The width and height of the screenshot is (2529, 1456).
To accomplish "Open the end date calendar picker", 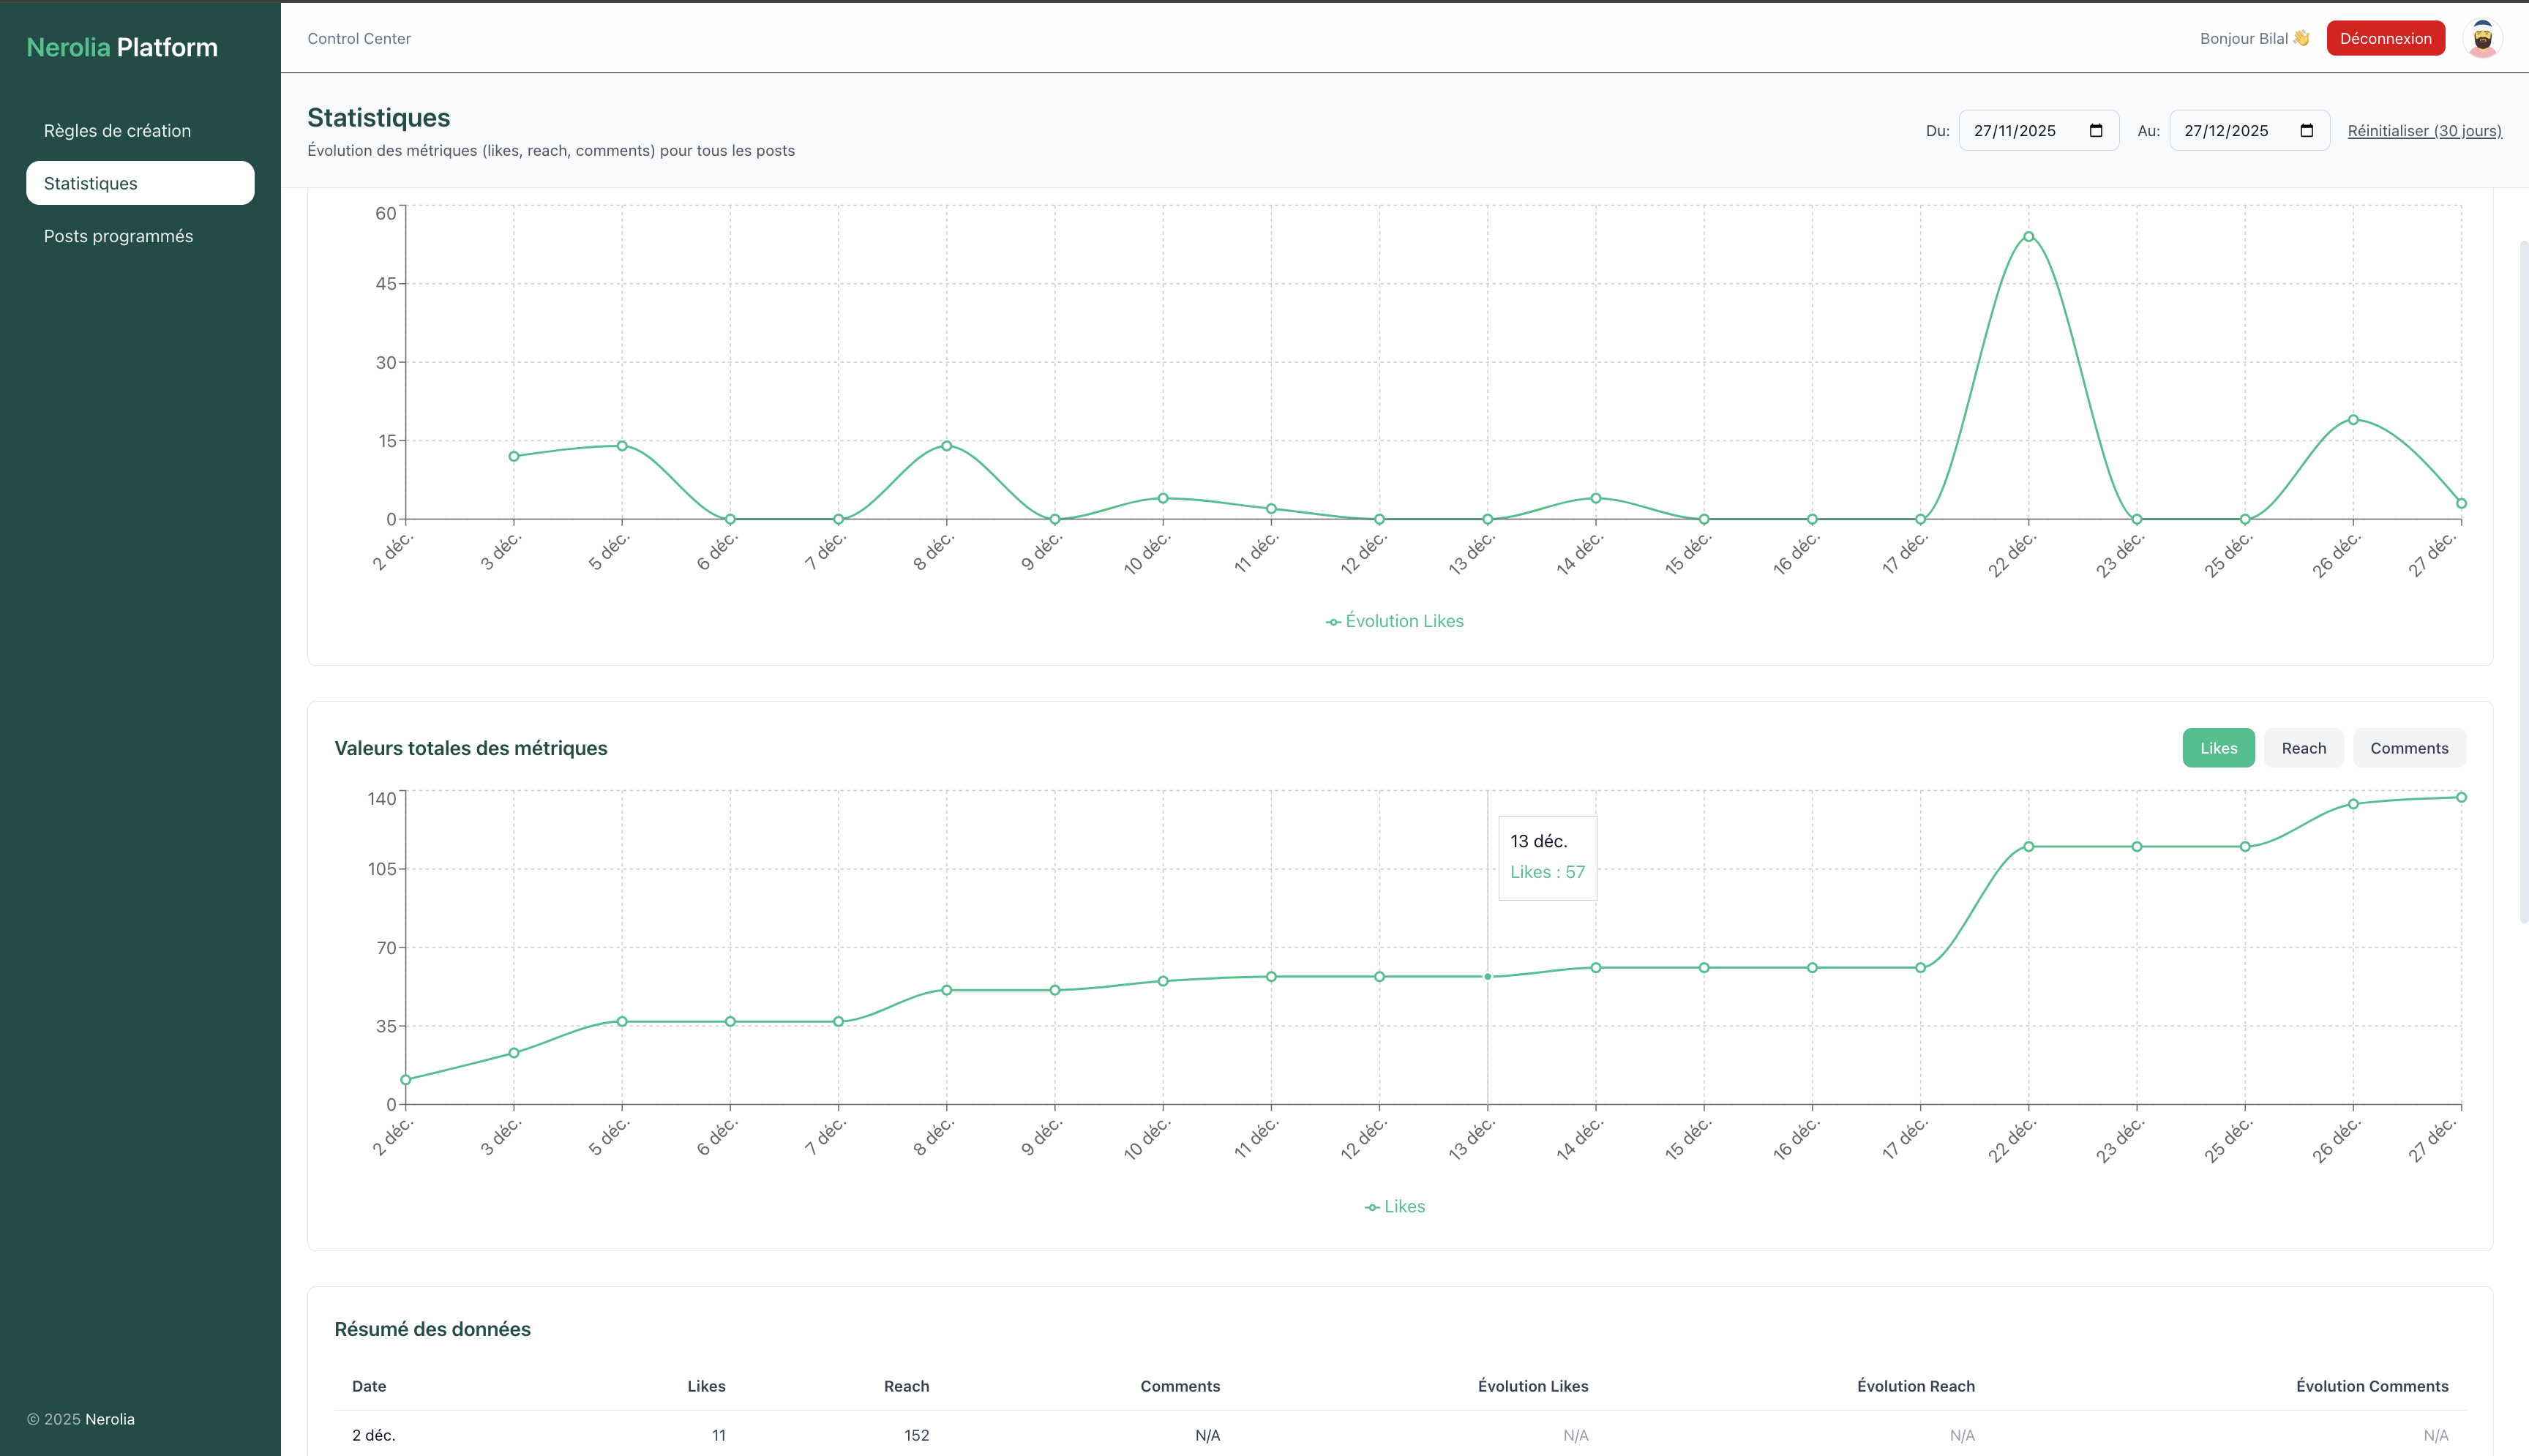I will click(x=2306, y=130).
